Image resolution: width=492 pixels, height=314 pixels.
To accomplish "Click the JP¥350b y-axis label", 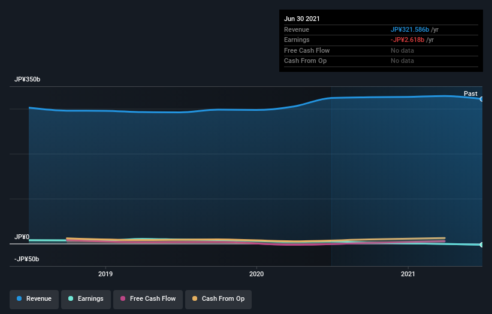I will [28, 79].
